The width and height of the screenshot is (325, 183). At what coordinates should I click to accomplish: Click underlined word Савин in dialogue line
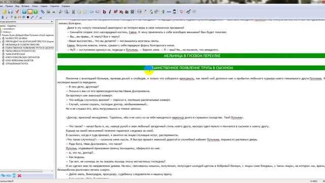coord(133,32)
